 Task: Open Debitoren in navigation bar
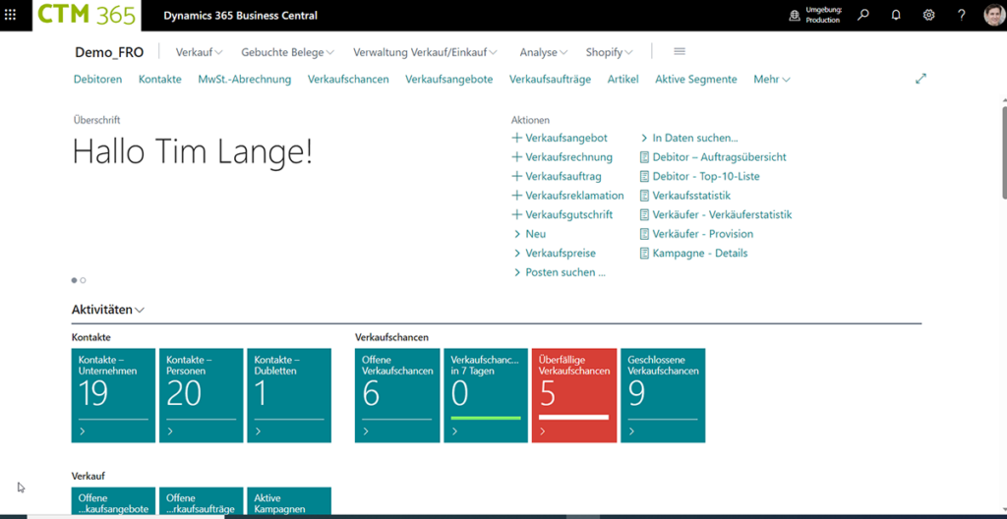tap(97, 79)
